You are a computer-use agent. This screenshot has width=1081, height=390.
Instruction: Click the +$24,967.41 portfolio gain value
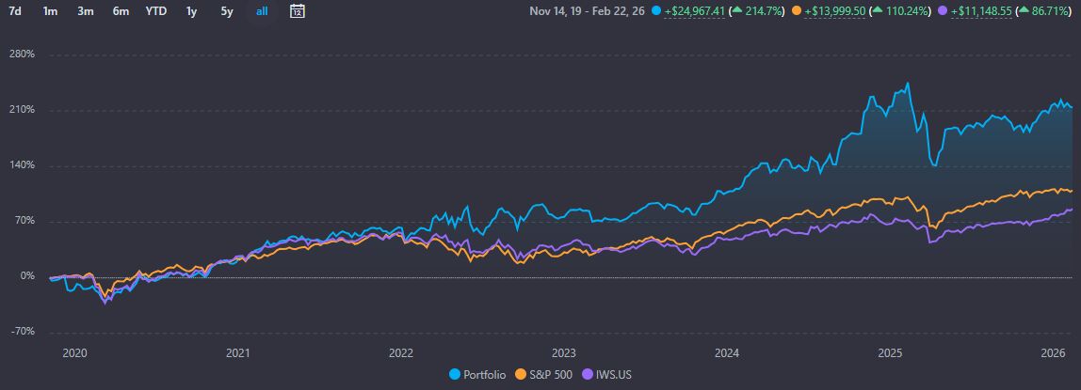[x=697, y=12]
